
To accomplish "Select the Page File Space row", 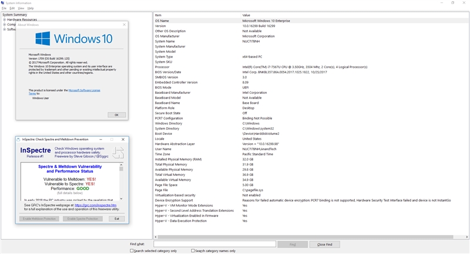I will point(311,185).
